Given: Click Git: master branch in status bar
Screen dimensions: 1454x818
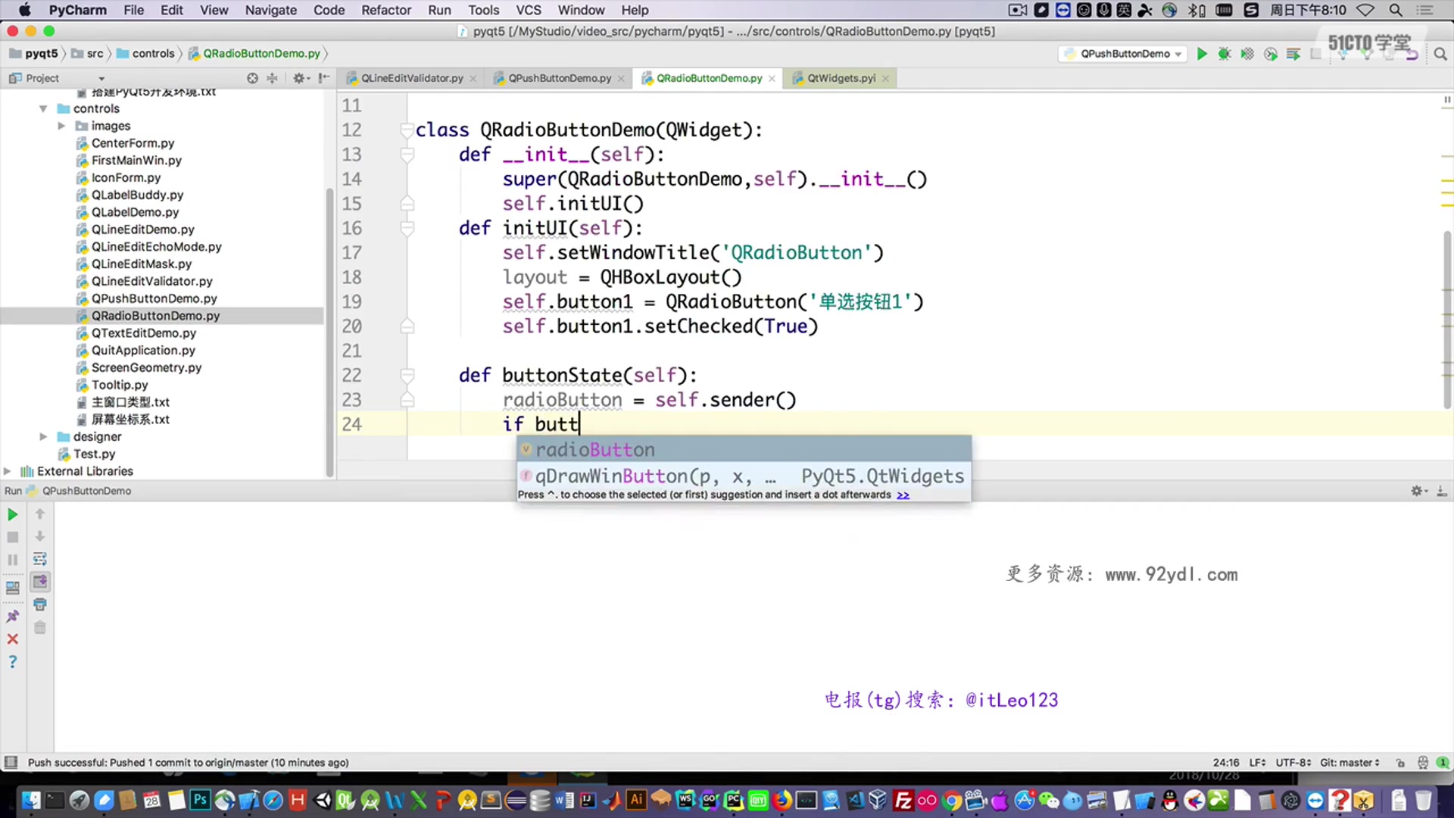Looking at the screenshot, I should pyautogui.click(x=1349, y=763).
